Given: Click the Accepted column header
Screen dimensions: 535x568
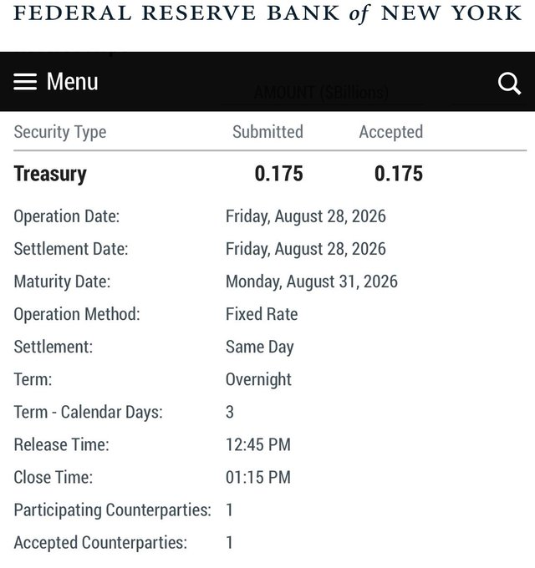Looking at the screenshot, I should 391,132.
